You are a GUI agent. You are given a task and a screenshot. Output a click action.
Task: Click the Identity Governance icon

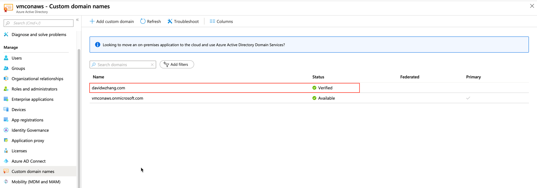pyautogui.click(x=6, y=130)
